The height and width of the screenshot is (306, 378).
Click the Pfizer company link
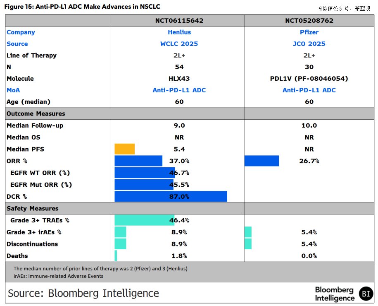(309, 32)
